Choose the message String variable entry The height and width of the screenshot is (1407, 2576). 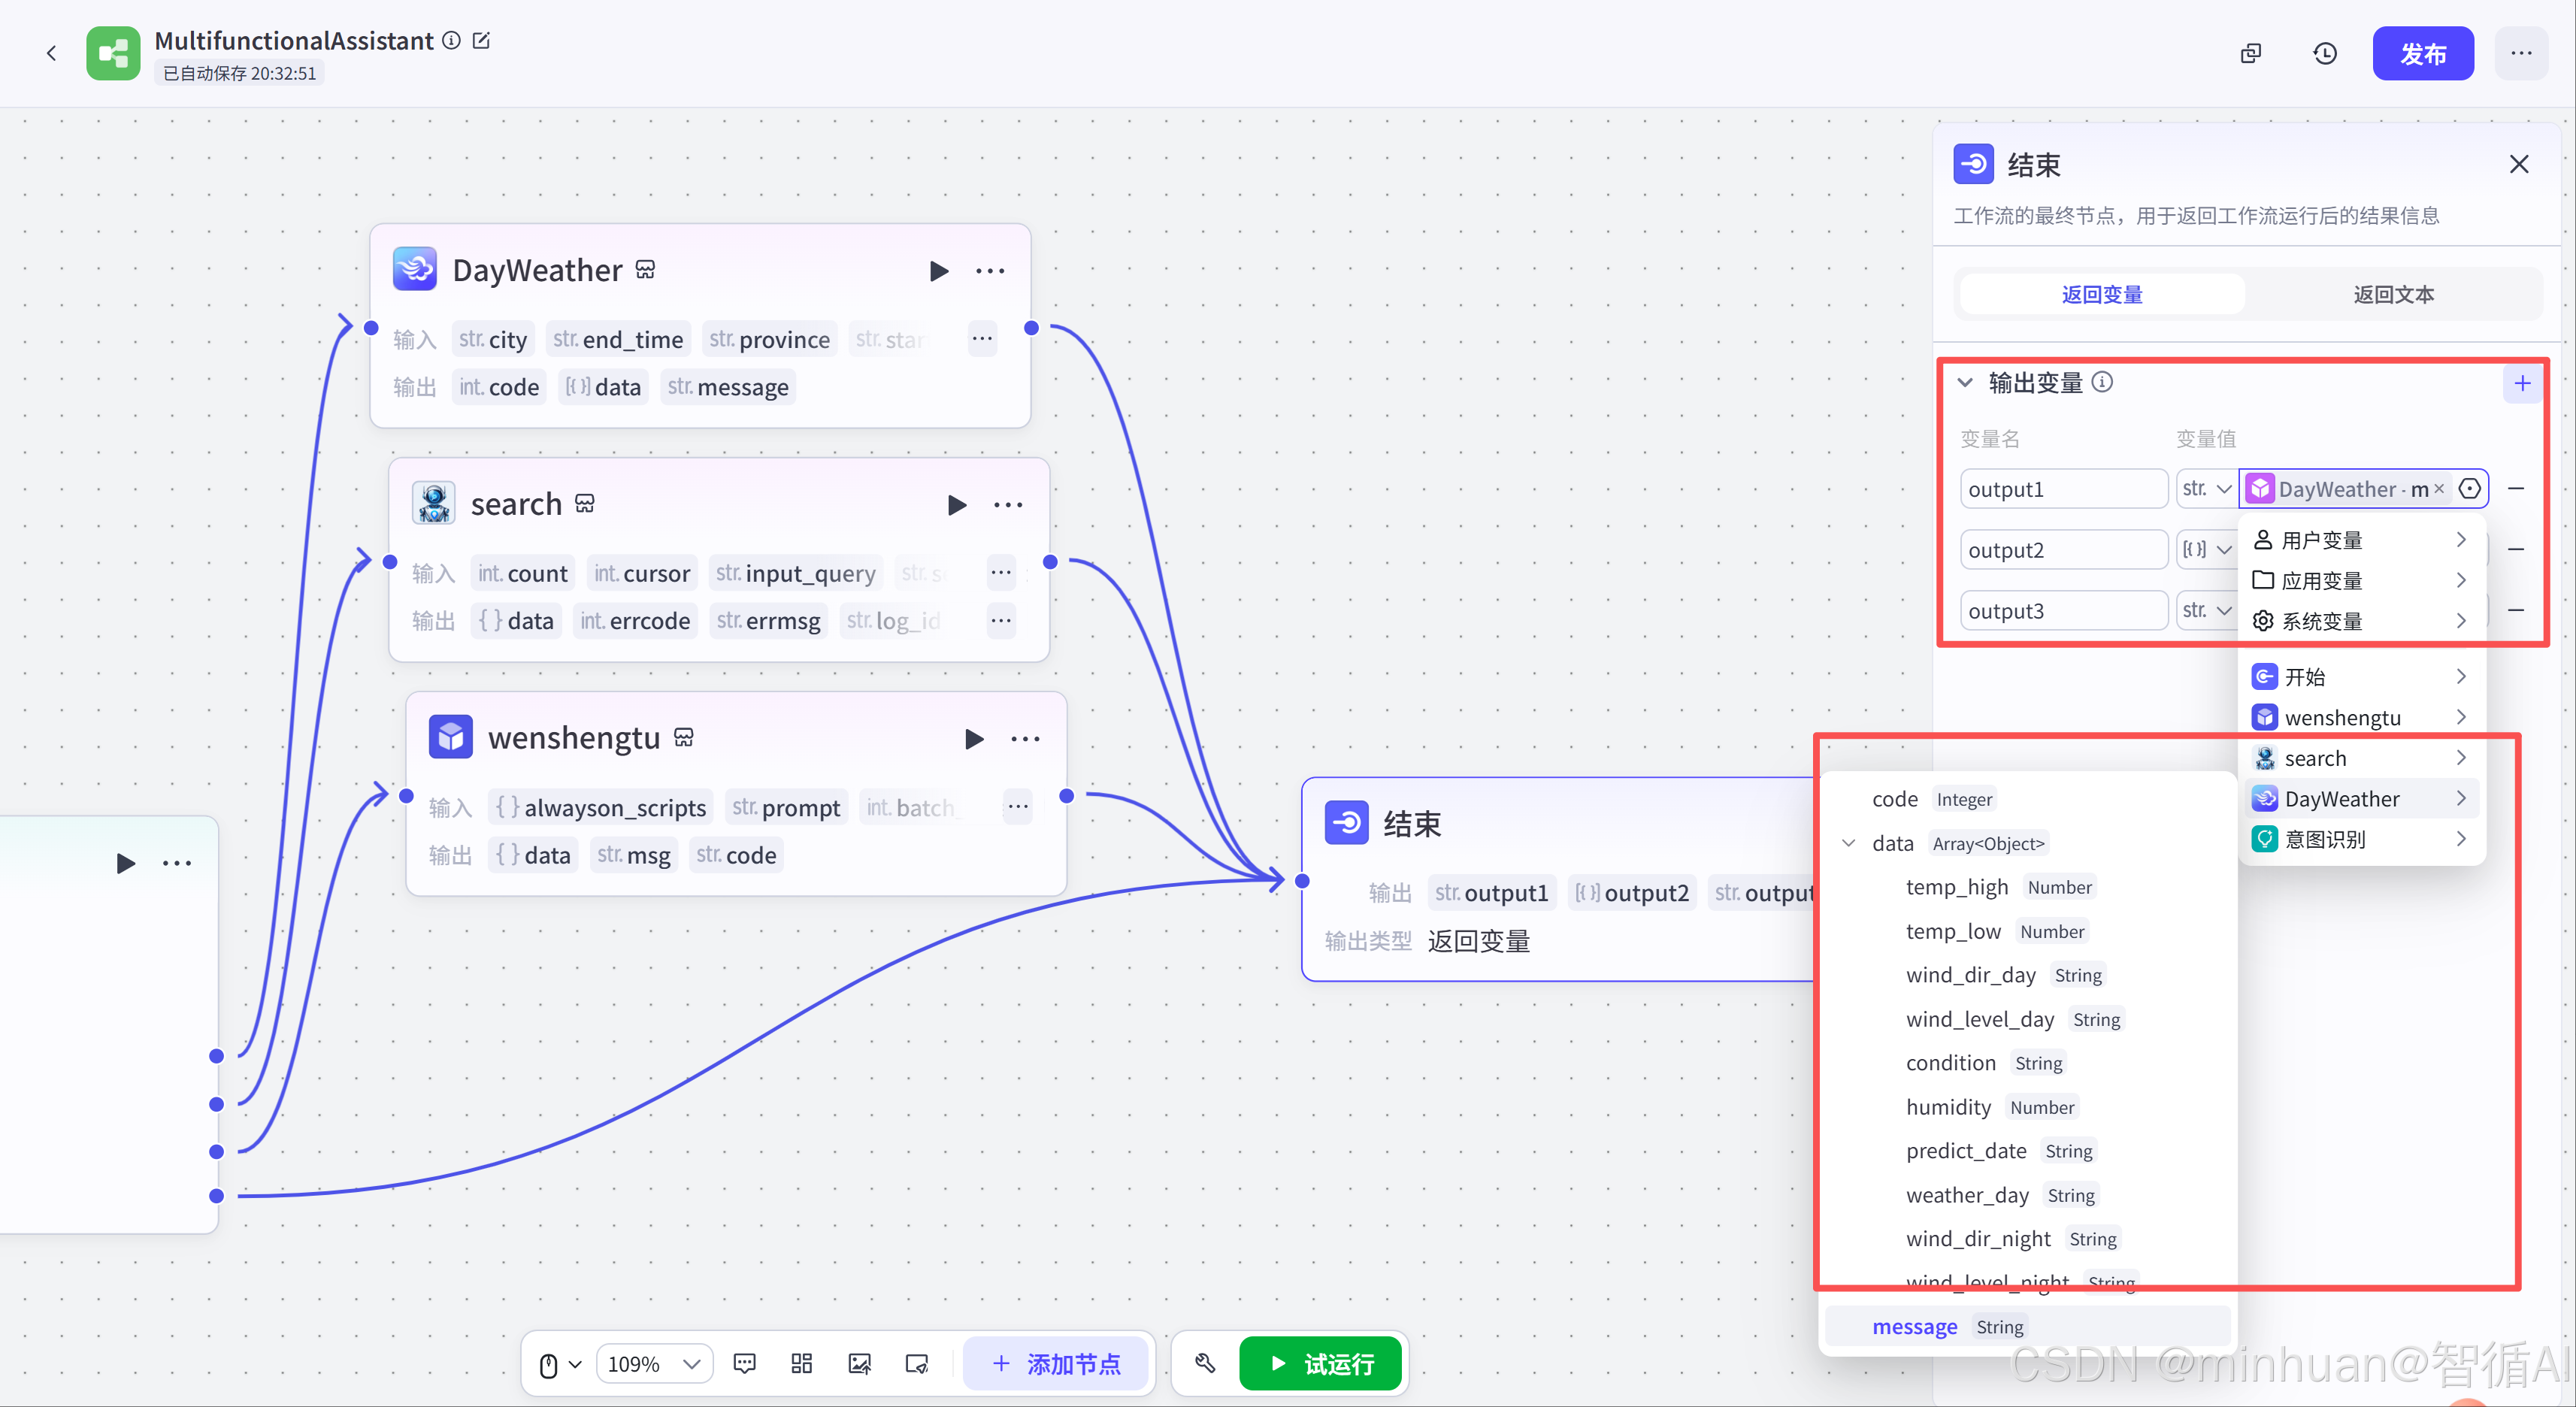pos(1915,1326)
